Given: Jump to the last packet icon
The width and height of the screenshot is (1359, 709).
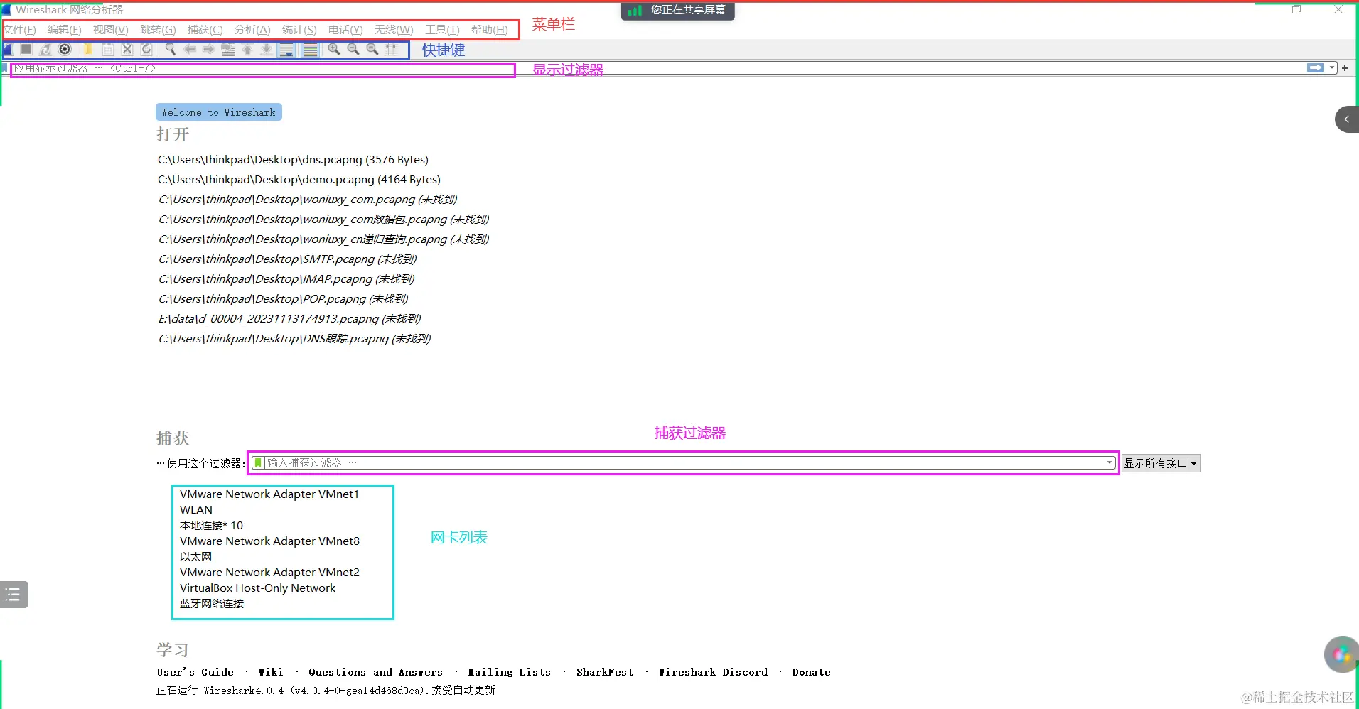Looking at the screenshot, I should tap(267, 49).
